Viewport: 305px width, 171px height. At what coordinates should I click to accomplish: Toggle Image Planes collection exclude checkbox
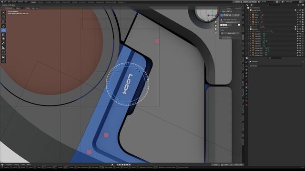click(x=295, y=10)
